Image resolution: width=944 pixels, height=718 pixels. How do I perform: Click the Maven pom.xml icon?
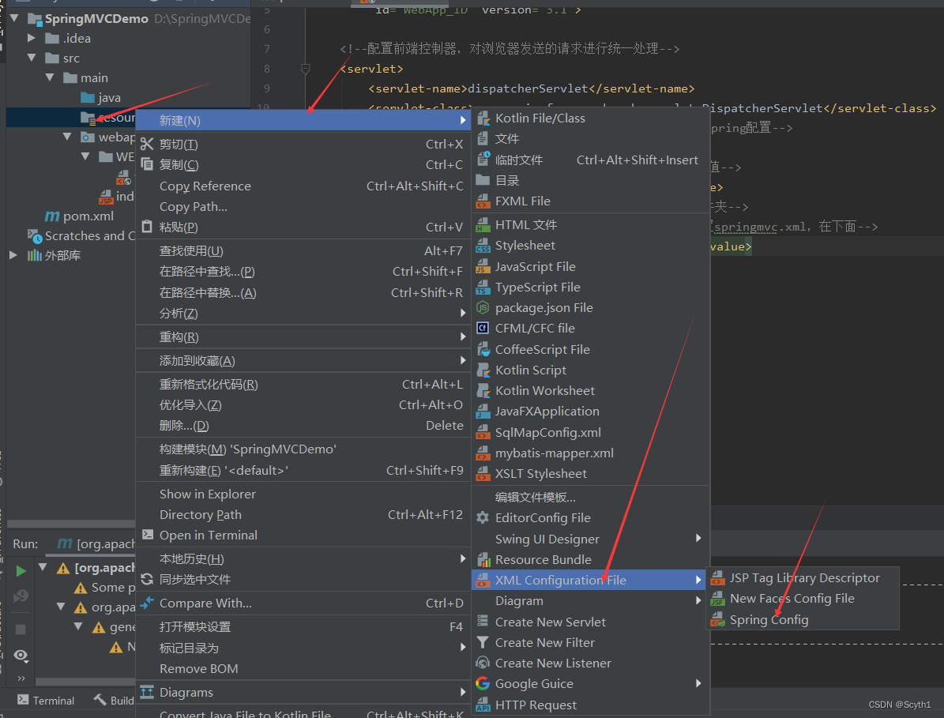point(52,216)
